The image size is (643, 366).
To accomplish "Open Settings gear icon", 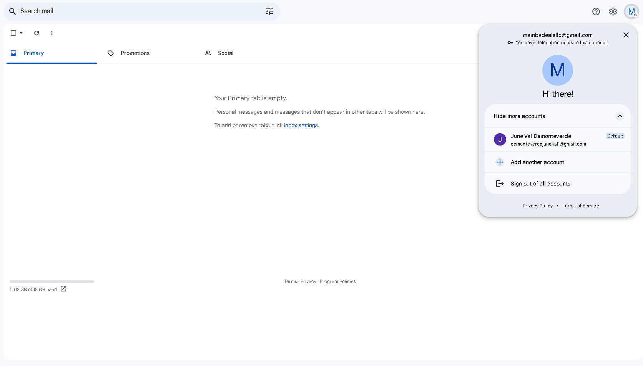I will (x=613, y=12).
